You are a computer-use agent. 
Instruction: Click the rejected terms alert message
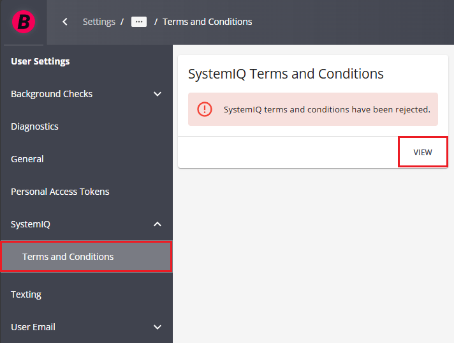326,109
